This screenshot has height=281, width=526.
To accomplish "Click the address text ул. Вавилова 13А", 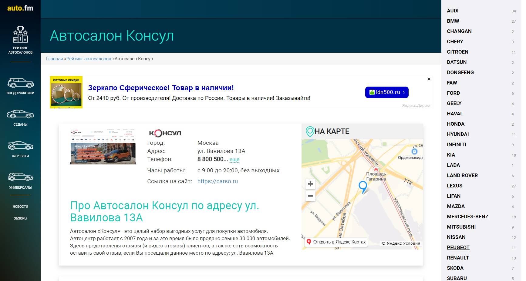I will pos(221,151).
